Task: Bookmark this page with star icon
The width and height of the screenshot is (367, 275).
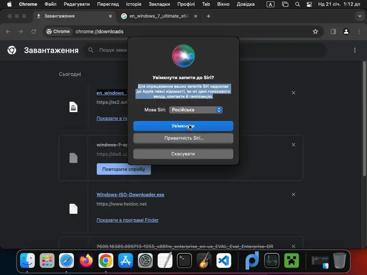Action: [315, 32]
